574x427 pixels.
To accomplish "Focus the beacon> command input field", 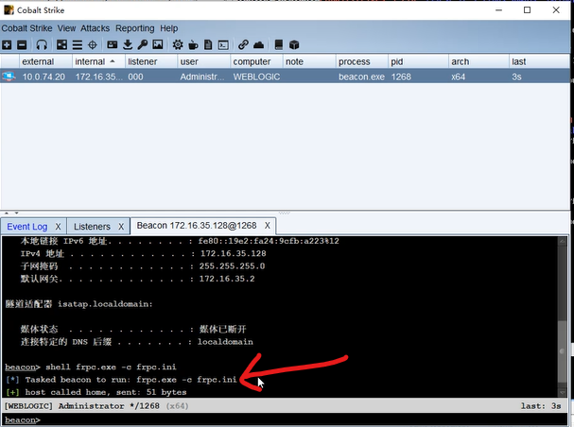I will pos(286,420).
